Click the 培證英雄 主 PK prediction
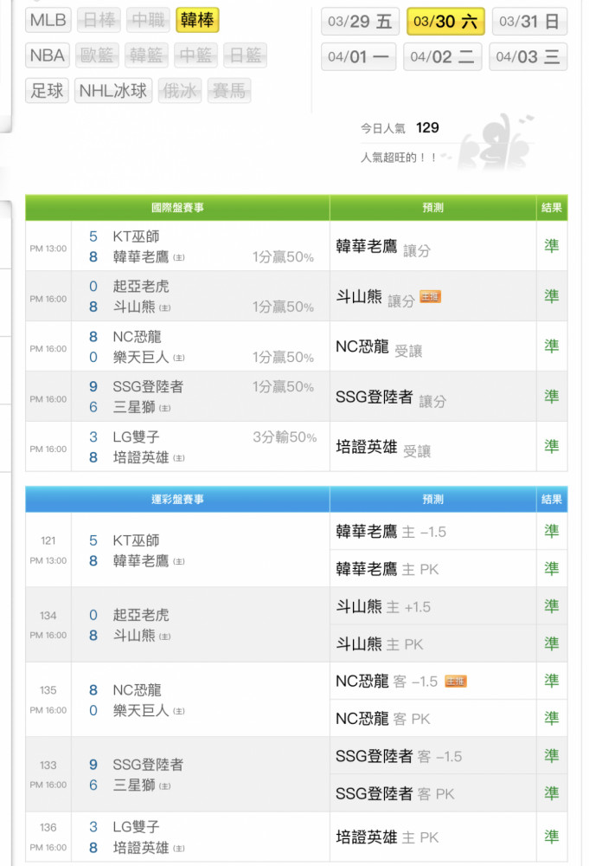589x866 pixels. (387, 837)
